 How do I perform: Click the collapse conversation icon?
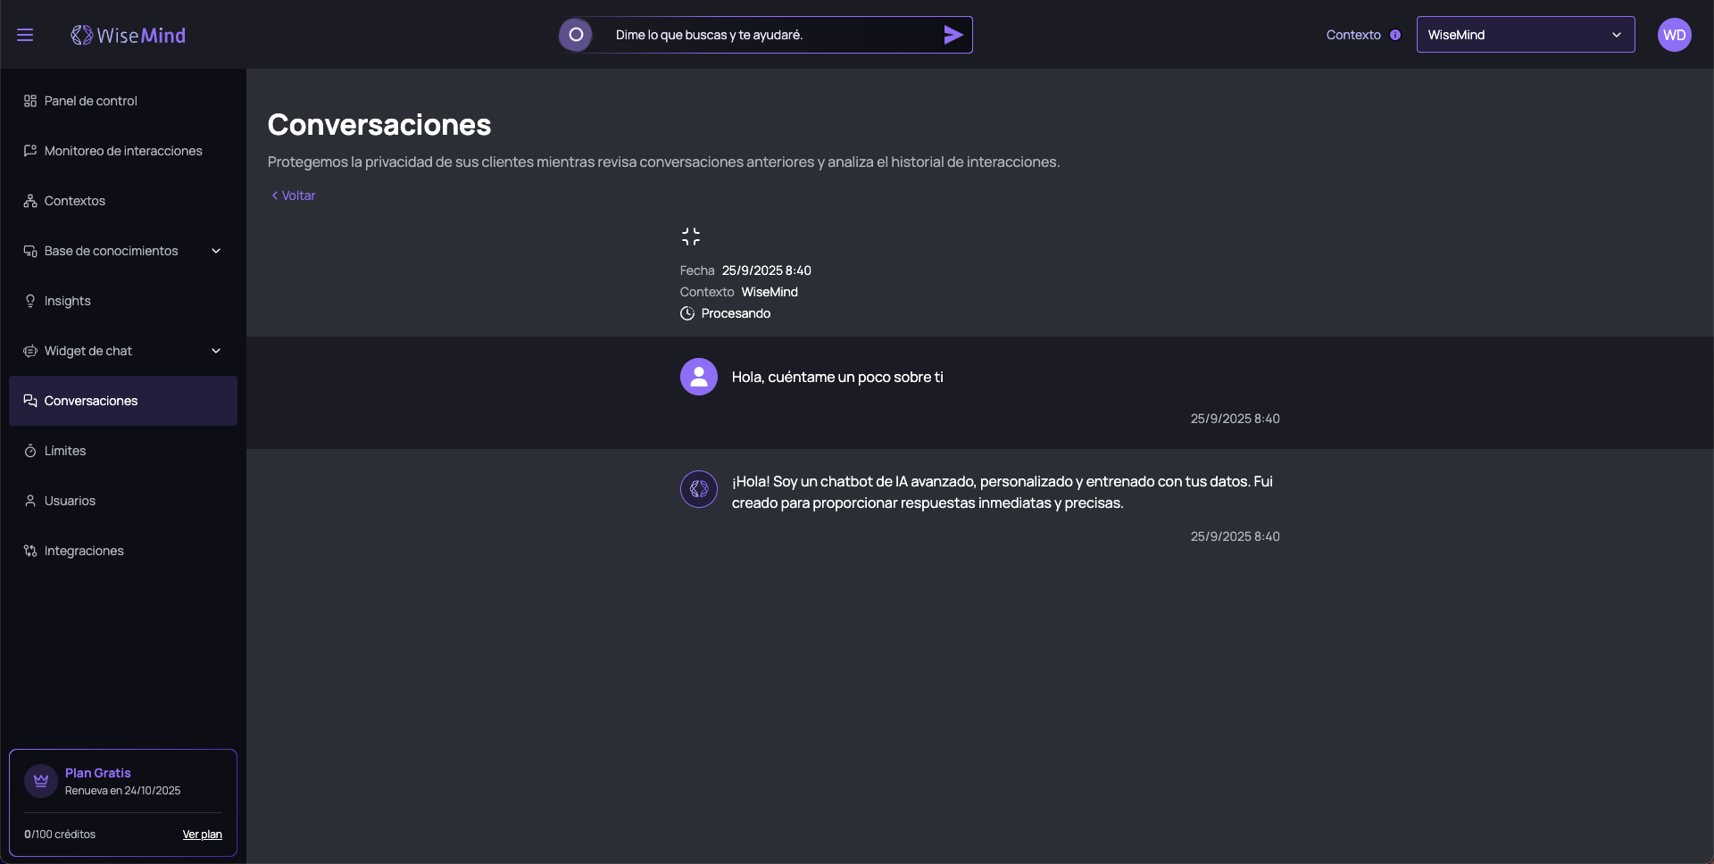(690, 237)
